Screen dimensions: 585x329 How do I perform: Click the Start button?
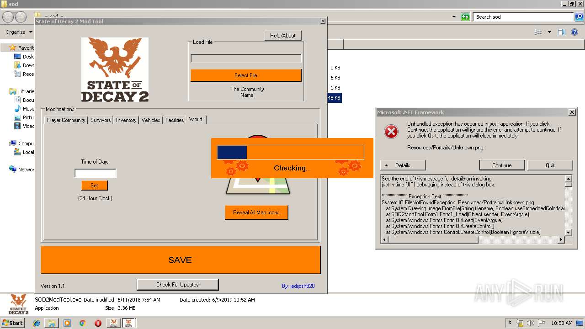[x=13, y=323]
